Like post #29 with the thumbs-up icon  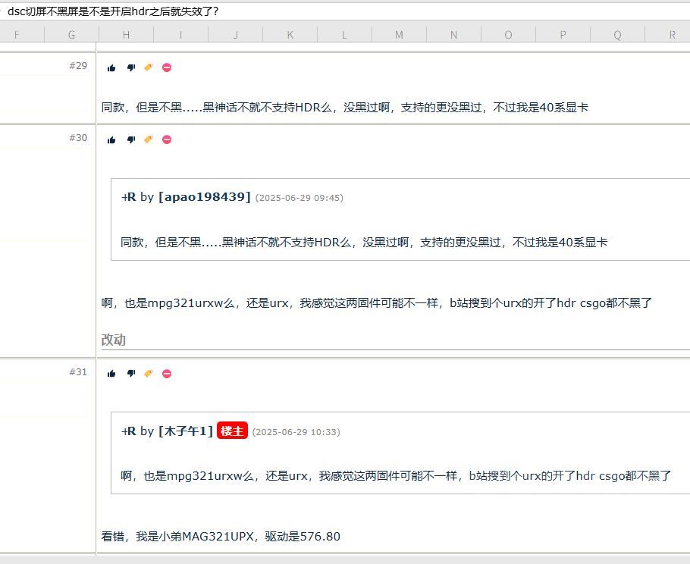click(x=111, y=67)
